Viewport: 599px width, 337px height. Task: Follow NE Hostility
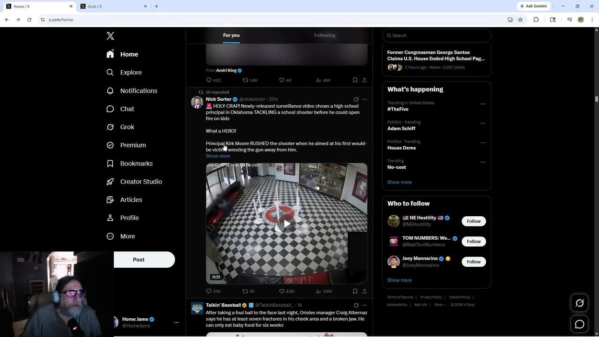[474, 221]
